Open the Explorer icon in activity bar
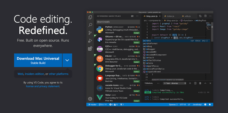228x113 pixels. 90,17
